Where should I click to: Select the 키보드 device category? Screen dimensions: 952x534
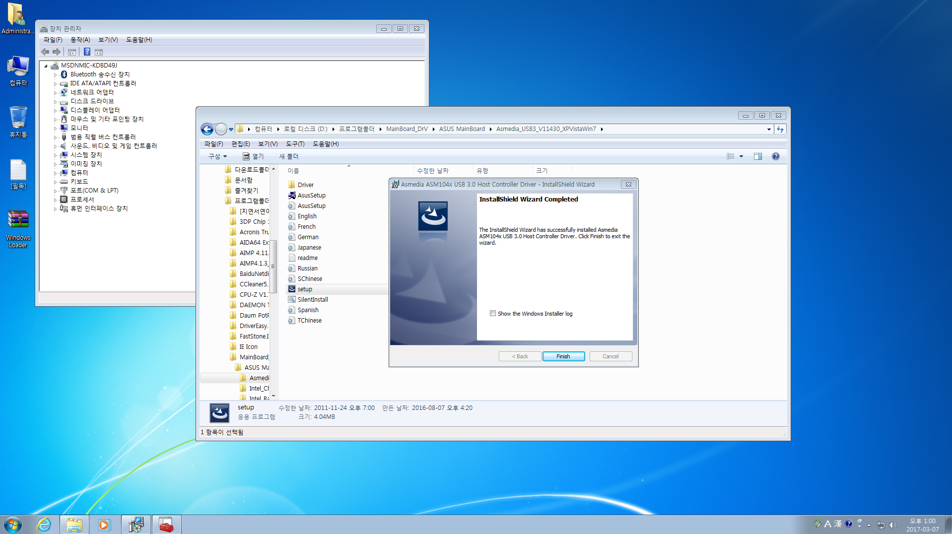coord(79,182)
